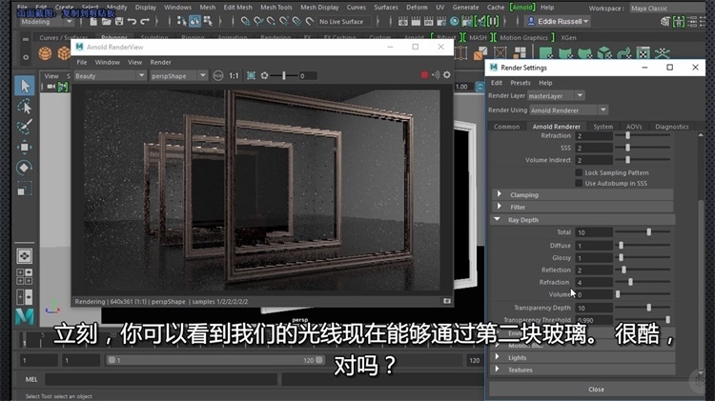Open the Eddie Russell account dropdown

[558, 21]
